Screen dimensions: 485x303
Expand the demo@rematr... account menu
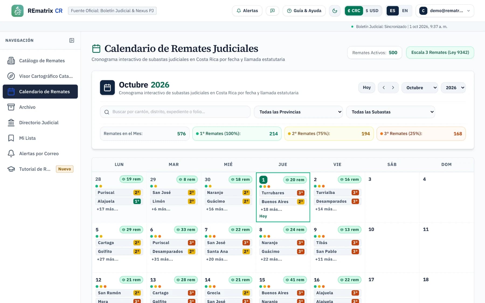click(445, 11)
